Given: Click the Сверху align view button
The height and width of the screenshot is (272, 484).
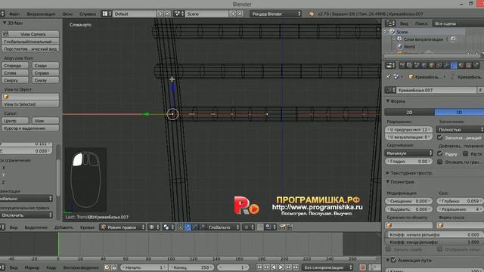Looking at the screenshot, I should coord(15,80).
